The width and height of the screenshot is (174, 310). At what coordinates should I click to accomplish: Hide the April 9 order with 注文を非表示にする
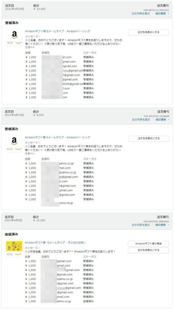pos(149,250)
